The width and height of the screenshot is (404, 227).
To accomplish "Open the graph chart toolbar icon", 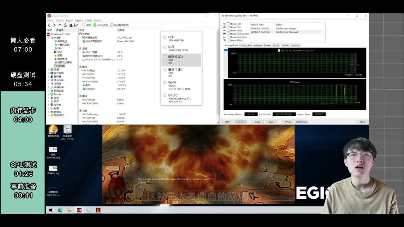I will (x=76, y=25).
